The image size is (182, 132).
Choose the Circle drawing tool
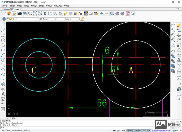pos(3,60)
